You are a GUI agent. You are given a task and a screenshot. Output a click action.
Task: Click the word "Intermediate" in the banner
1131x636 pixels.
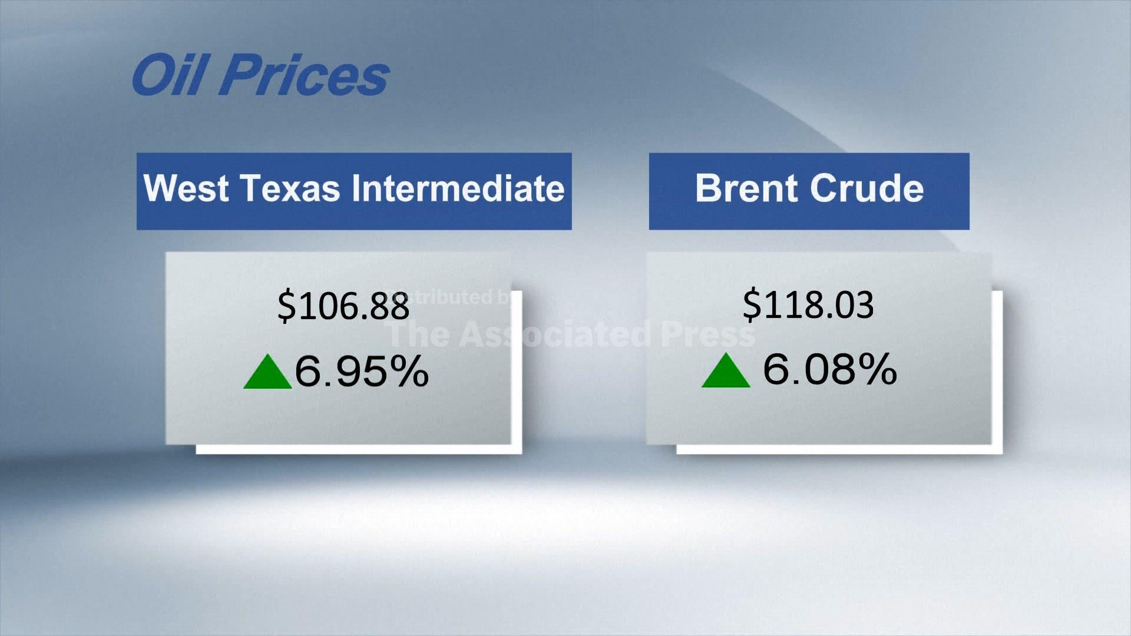click(458, 188)
